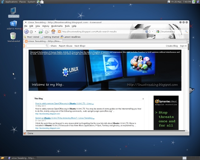The width and height of the screenshot is (200, 160).
Task: Click Report Abuse link
Action: point(65,46)
